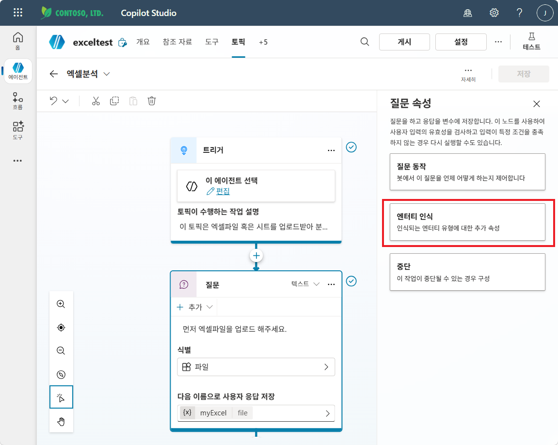This screenshot has width=558, height=445.
Task: Click the search magnifier icon
Action: click(365, 42)
